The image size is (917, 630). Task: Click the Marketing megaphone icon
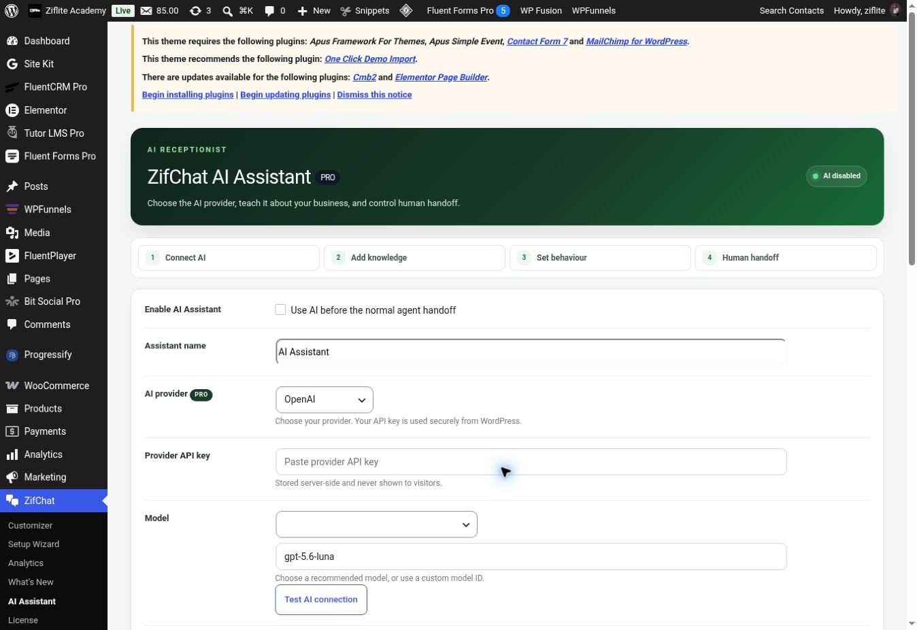(12, 478)
